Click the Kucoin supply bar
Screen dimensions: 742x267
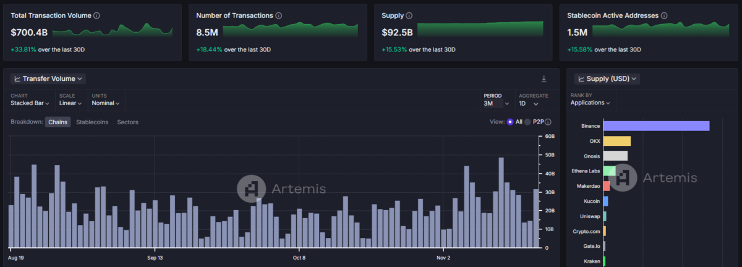[606, 201]
